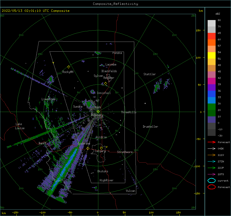Click the Olds label near radar center
The width and height of the screenshot is (231, 216).
98,107
